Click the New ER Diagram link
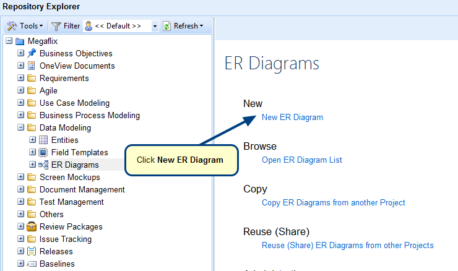This screenshot has height=271, width=458. coord(292,117)
